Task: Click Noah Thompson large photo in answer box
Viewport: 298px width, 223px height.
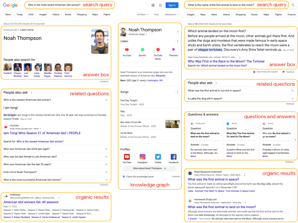Action: point(100,41)
